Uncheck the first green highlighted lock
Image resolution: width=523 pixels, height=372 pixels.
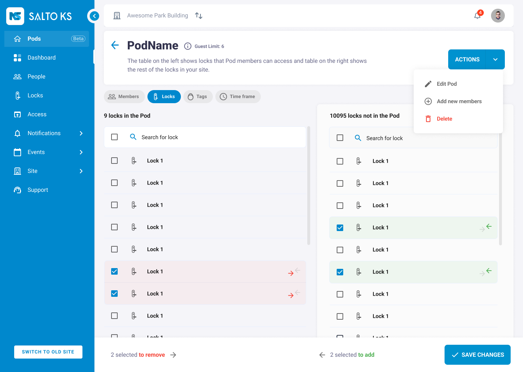tap(340, 228)
